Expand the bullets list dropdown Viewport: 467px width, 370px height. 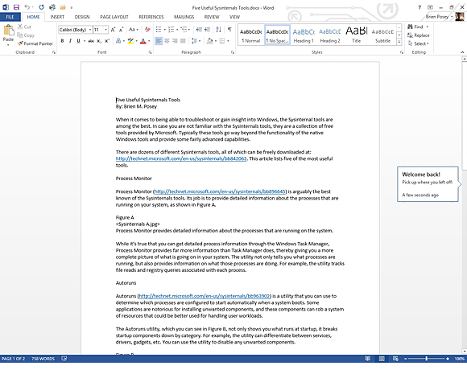coord(164,30)
